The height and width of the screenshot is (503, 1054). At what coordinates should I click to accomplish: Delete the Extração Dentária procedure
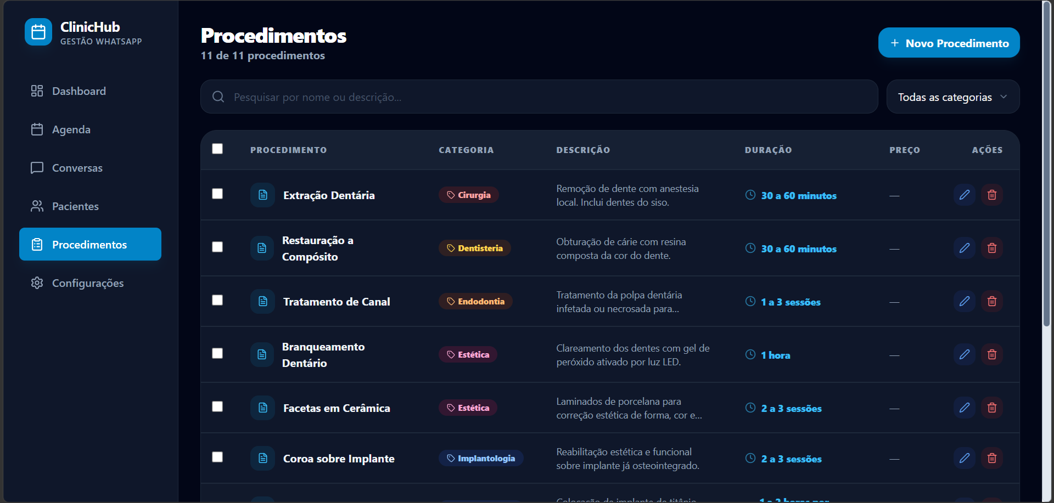[992, 195]
